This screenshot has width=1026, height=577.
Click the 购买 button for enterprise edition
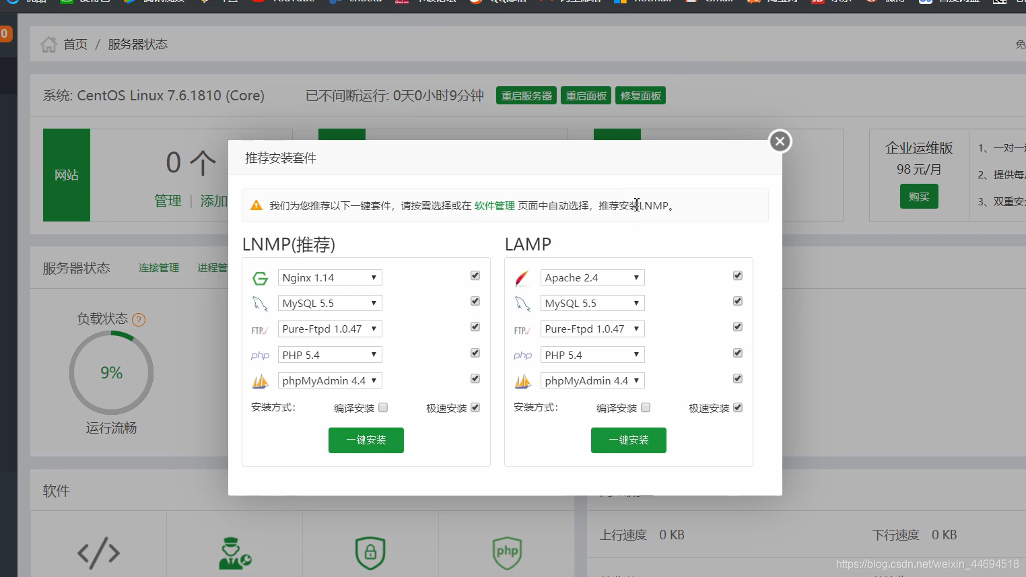coord(919,197)
